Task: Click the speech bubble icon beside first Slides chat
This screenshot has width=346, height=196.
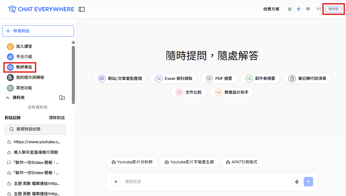Action: pyautogui.click(x=9, y=163)
